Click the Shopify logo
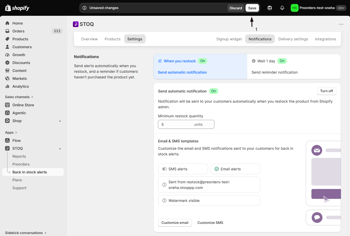Screen dimensions: 350x236 [17, 8]
